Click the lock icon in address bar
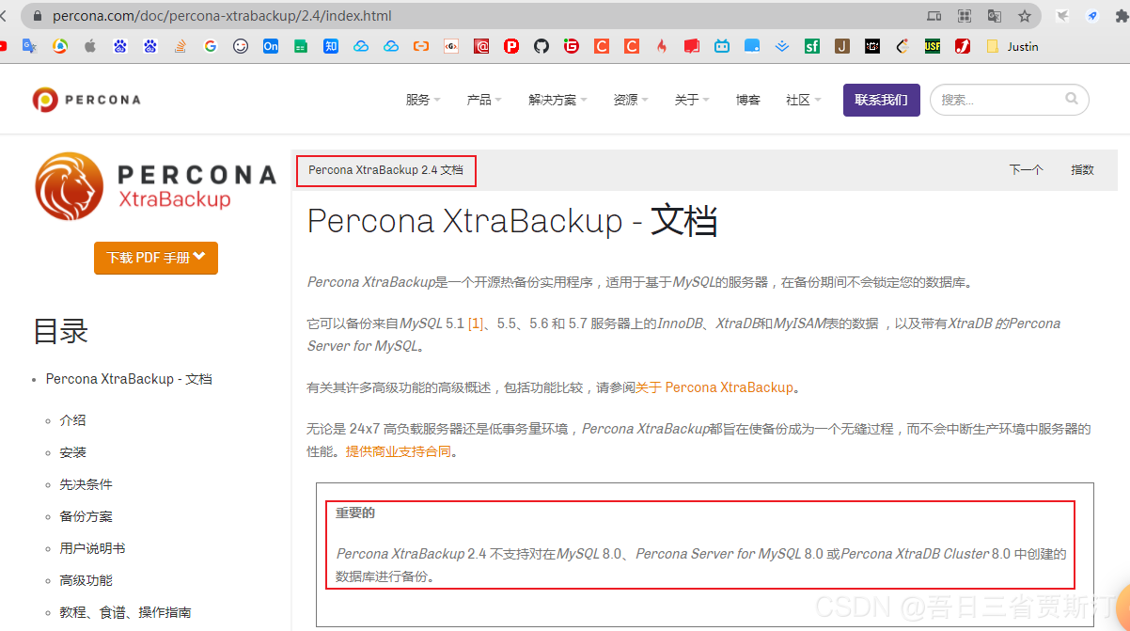 coord(39,16)
